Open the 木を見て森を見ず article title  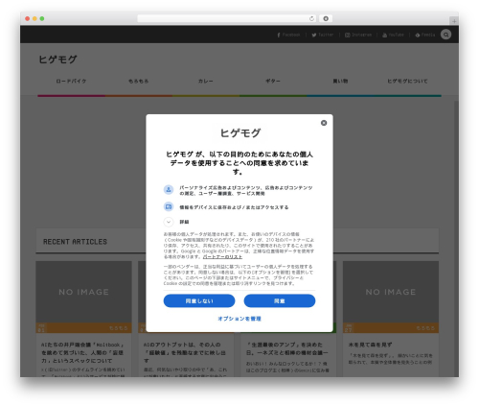pyautogui.click(x=370, y=345)
